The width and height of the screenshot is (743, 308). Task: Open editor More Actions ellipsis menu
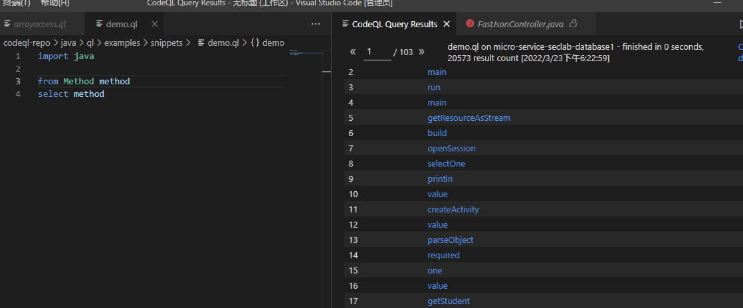point(316,24)
